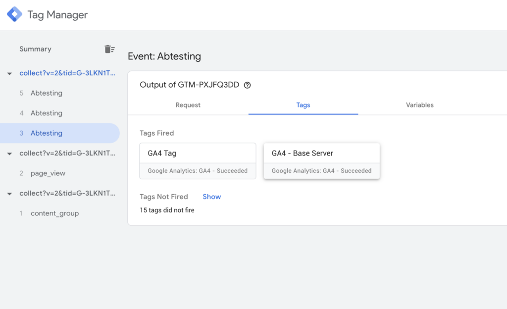This screenshot has width=507, height=309.
Task: Open the Variables tab
Action: click(x=420, y=105)
